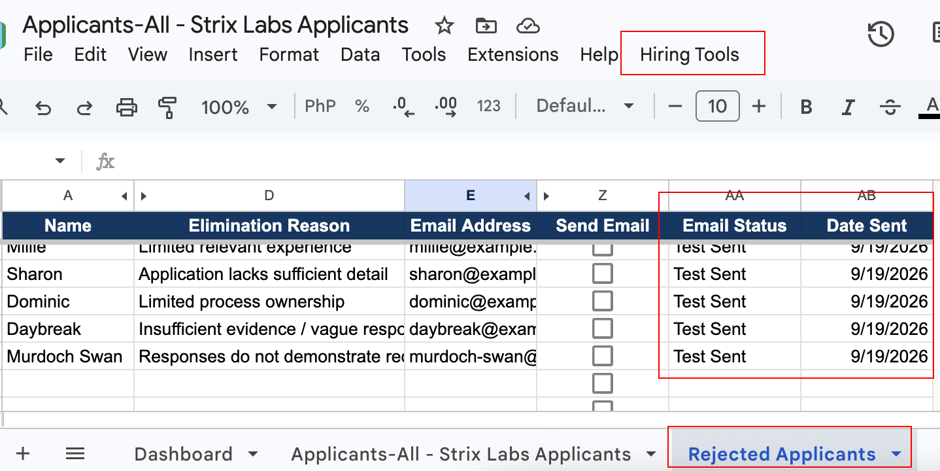This screenshot has height=471, width=940.
Task: Check Send Email box for Daybreak
Action: click(602, 328)
